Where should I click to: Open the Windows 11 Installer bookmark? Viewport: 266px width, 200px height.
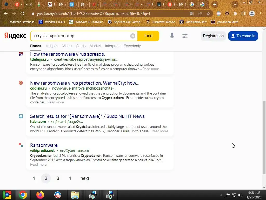pyautogui.click(x=86, y=22)
